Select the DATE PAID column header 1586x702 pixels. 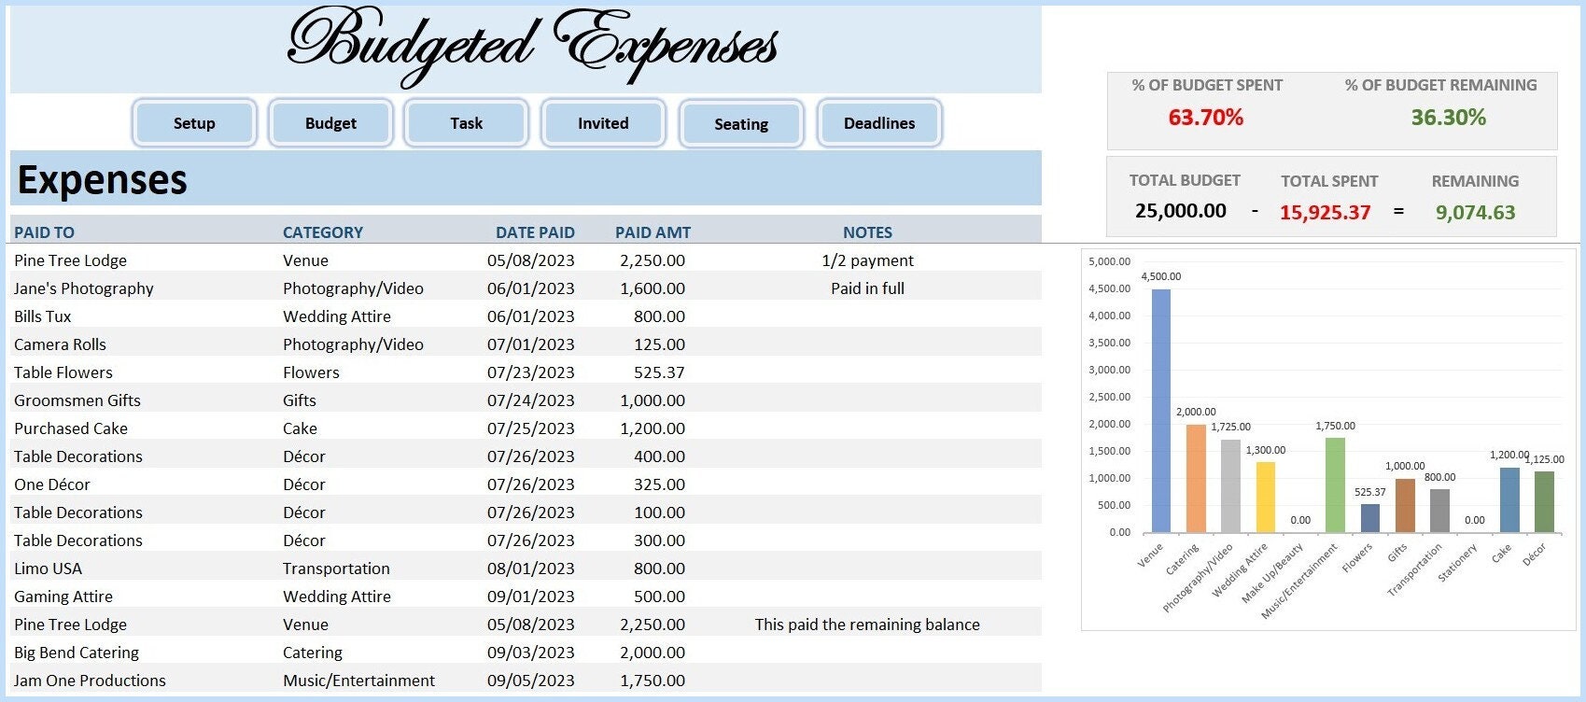(535, 232)
